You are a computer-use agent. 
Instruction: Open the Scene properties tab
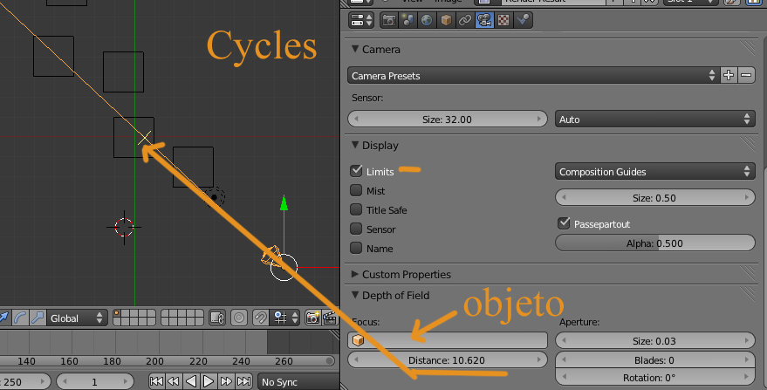pyautogui.click(x=407, y=20)
